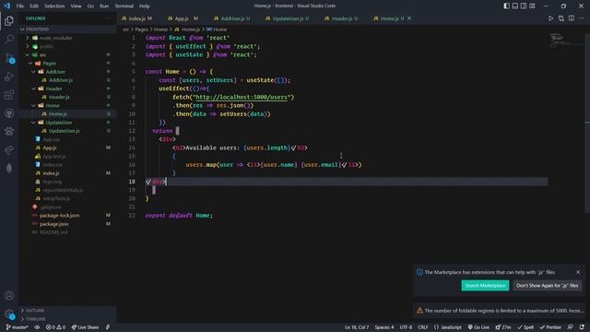This screenshot has width=590, height=332.
Task: Click errors and warnings count in status bar
Action: click(55, 327)
